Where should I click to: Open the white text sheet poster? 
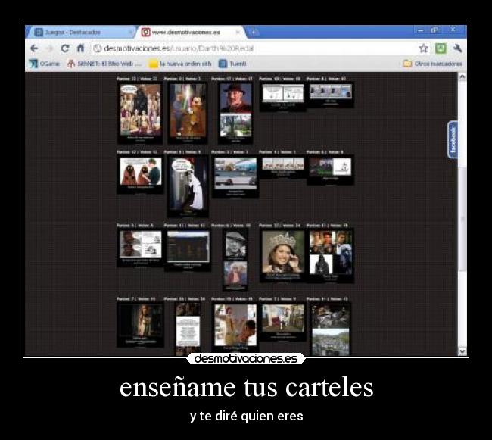click(188, 329)
